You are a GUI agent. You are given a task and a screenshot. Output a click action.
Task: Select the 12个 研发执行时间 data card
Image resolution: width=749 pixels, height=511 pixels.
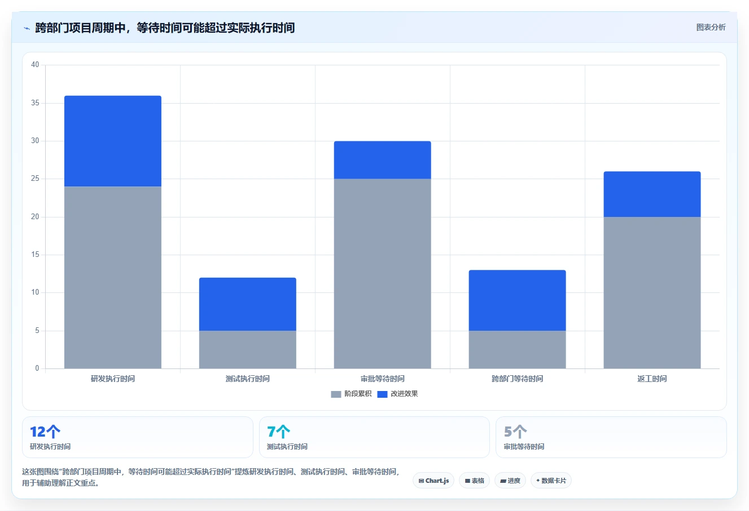point(138,437)
